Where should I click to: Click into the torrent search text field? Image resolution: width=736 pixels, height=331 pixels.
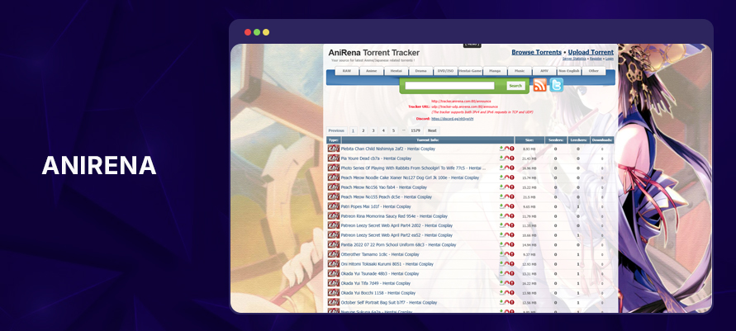pos(449,86)
